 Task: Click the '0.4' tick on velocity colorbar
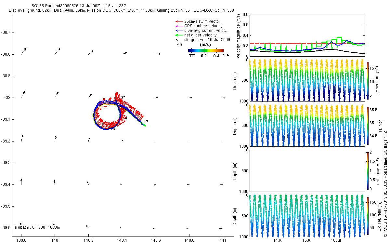pos(216,56)
